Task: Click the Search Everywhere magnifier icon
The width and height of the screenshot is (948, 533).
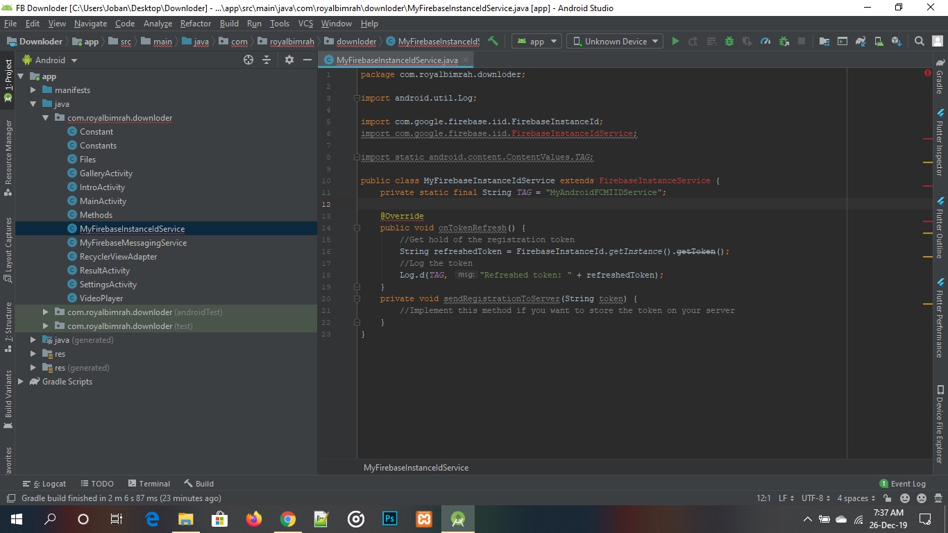Action: pos(920,41)
